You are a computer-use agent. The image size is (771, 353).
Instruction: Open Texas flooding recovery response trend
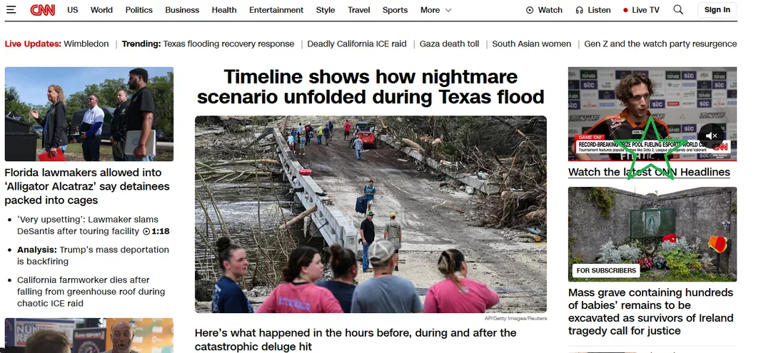228,44
